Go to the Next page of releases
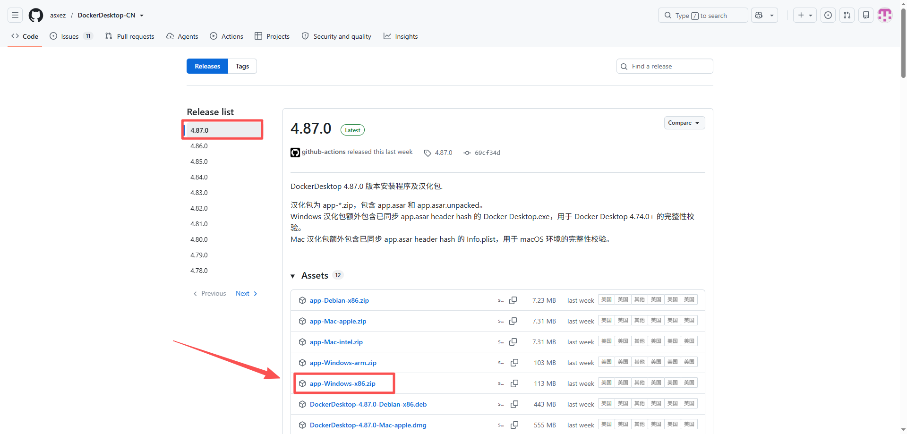This screenshot has height=434, width=907. pyautogui.click(x=247, y=293)
